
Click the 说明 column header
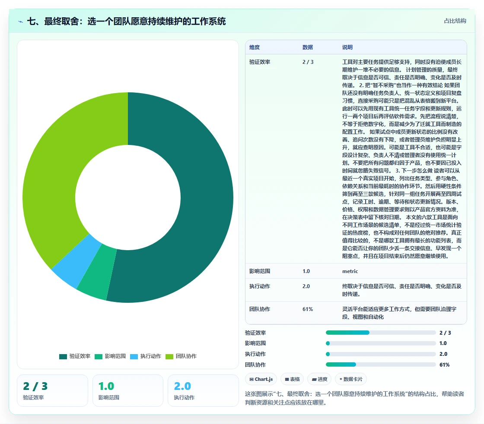pyautogui.click(x=347, y=47)
